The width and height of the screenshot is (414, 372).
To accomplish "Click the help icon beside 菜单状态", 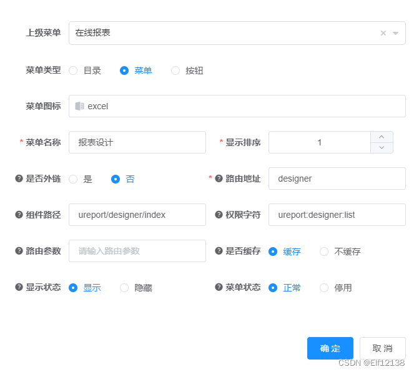I will pyautogui.click(x=219, y=287).
